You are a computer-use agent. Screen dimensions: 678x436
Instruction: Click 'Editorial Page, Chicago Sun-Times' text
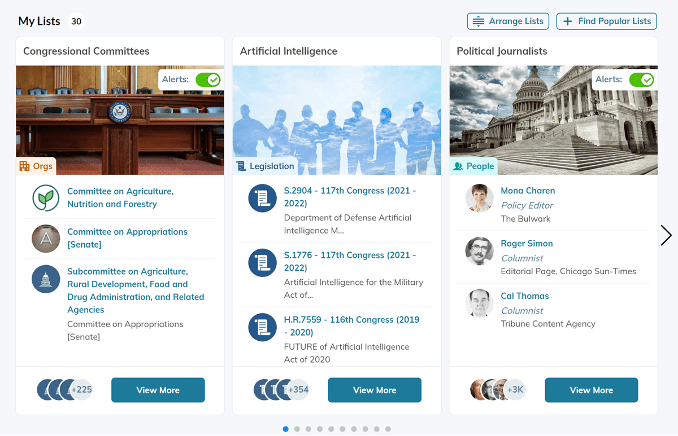[568, 271]
